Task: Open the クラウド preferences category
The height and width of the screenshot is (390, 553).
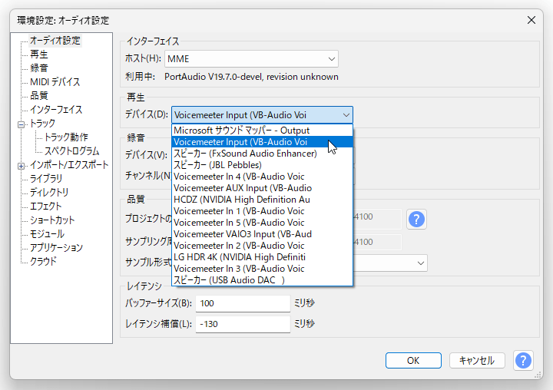Action: pos(43,262)
